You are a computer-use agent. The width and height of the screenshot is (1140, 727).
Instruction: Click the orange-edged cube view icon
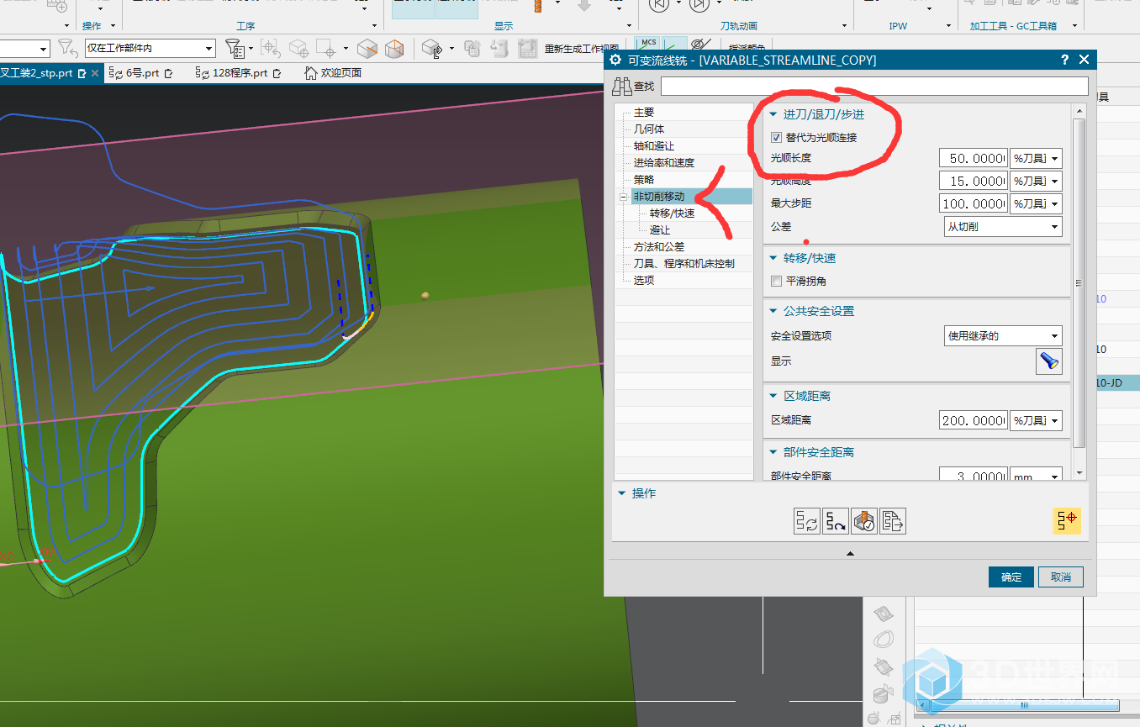coord(367,49)
